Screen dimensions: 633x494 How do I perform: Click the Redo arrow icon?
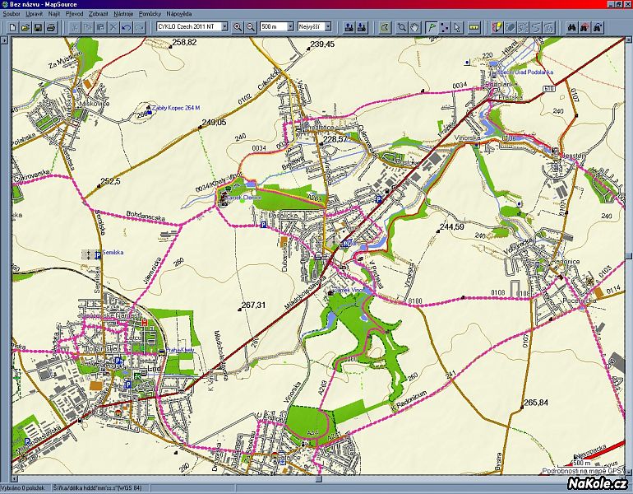[139, 27]
